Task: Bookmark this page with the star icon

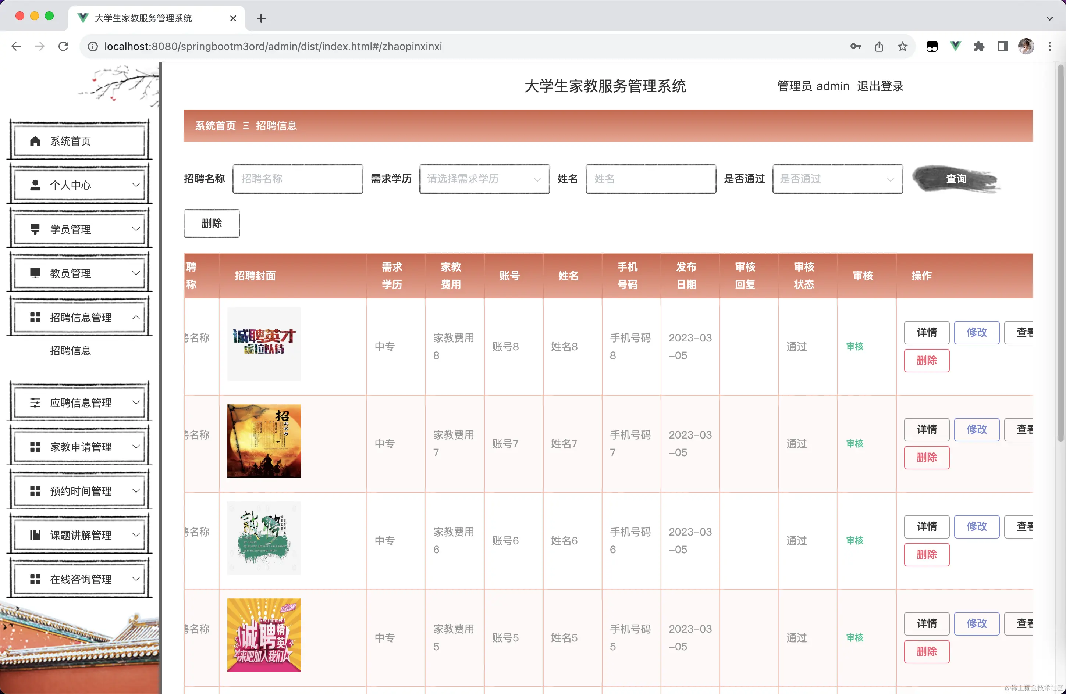Action: tap(903, 47)
